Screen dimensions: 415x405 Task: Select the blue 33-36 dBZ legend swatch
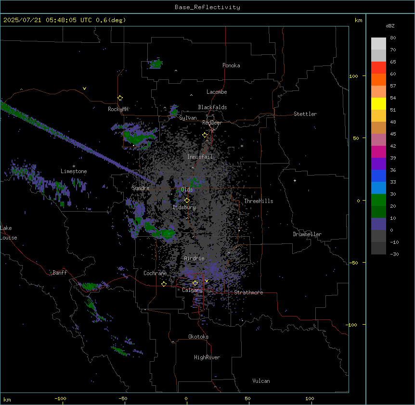(378, 176)
